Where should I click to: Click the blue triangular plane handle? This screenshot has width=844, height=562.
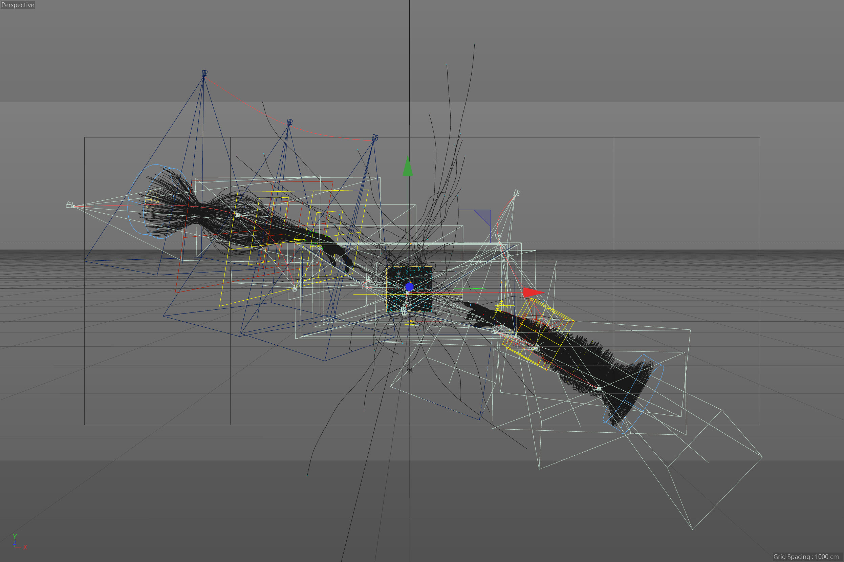[484, 215]
